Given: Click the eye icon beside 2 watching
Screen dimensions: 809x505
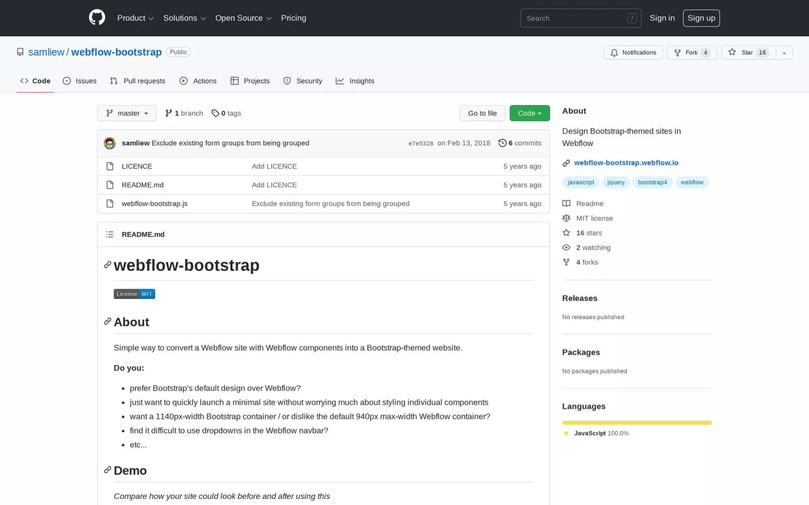Looking at the screenshot, I should (566, 247).
